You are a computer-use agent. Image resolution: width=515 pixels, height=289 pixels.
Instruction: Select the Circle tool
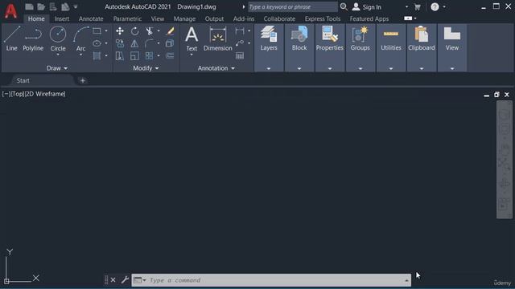(58, 39)
